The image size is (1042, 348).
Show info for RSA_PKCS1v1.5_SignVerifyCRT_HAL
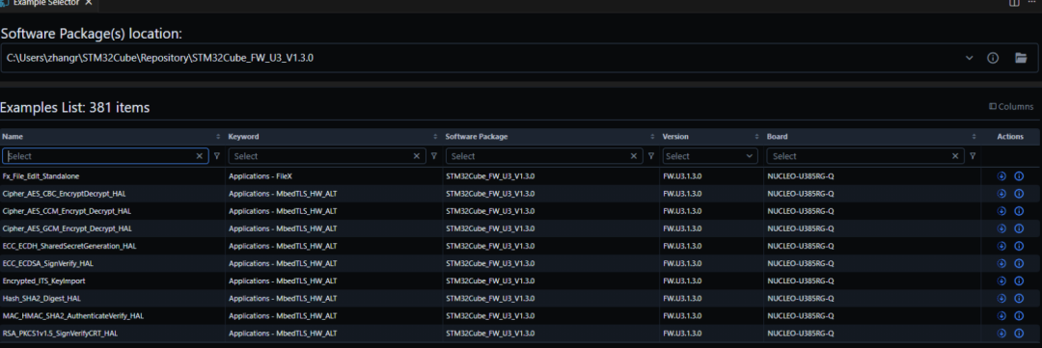tap(1019, 333)
